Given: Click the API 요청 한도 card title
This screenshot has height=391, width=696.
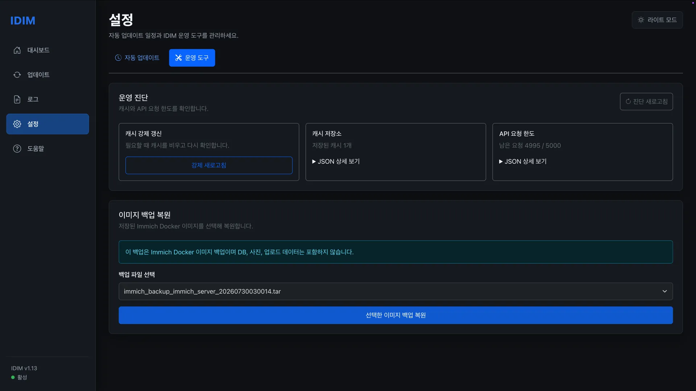Looking at the screenshot, I should pyautogui.click(x=517, y=134).
